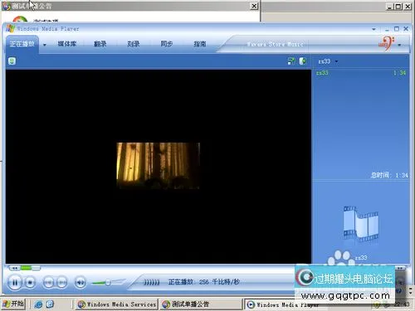This screenshot has width=415, height=311.
Task: Click the forest video frame
Action: point(158,165)
